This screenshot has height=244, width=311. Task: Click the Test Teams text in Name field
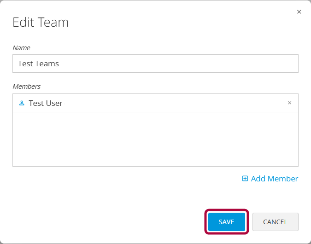pyautogui.click(x=38, y=64)
